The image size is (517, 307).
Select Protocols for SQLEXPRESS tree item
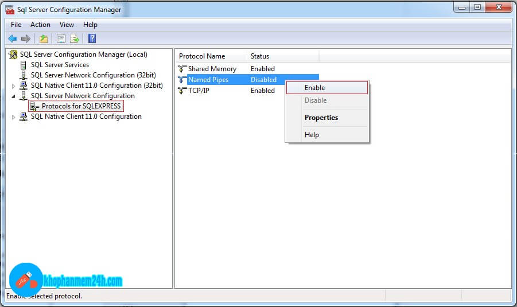(81, 106)
